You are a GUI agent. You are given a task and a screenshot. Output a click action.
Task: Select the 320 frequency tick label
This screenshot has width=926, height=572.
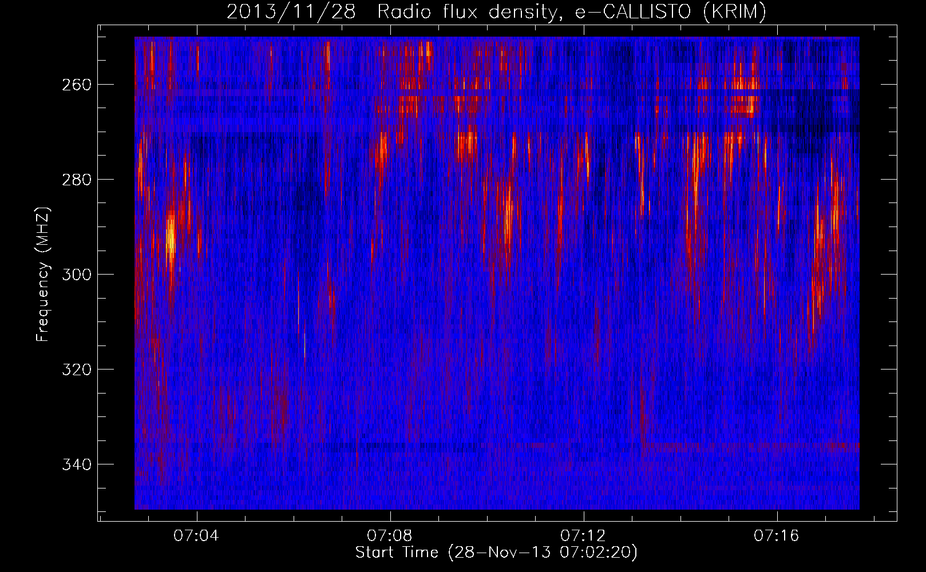(x=77, y=370)
